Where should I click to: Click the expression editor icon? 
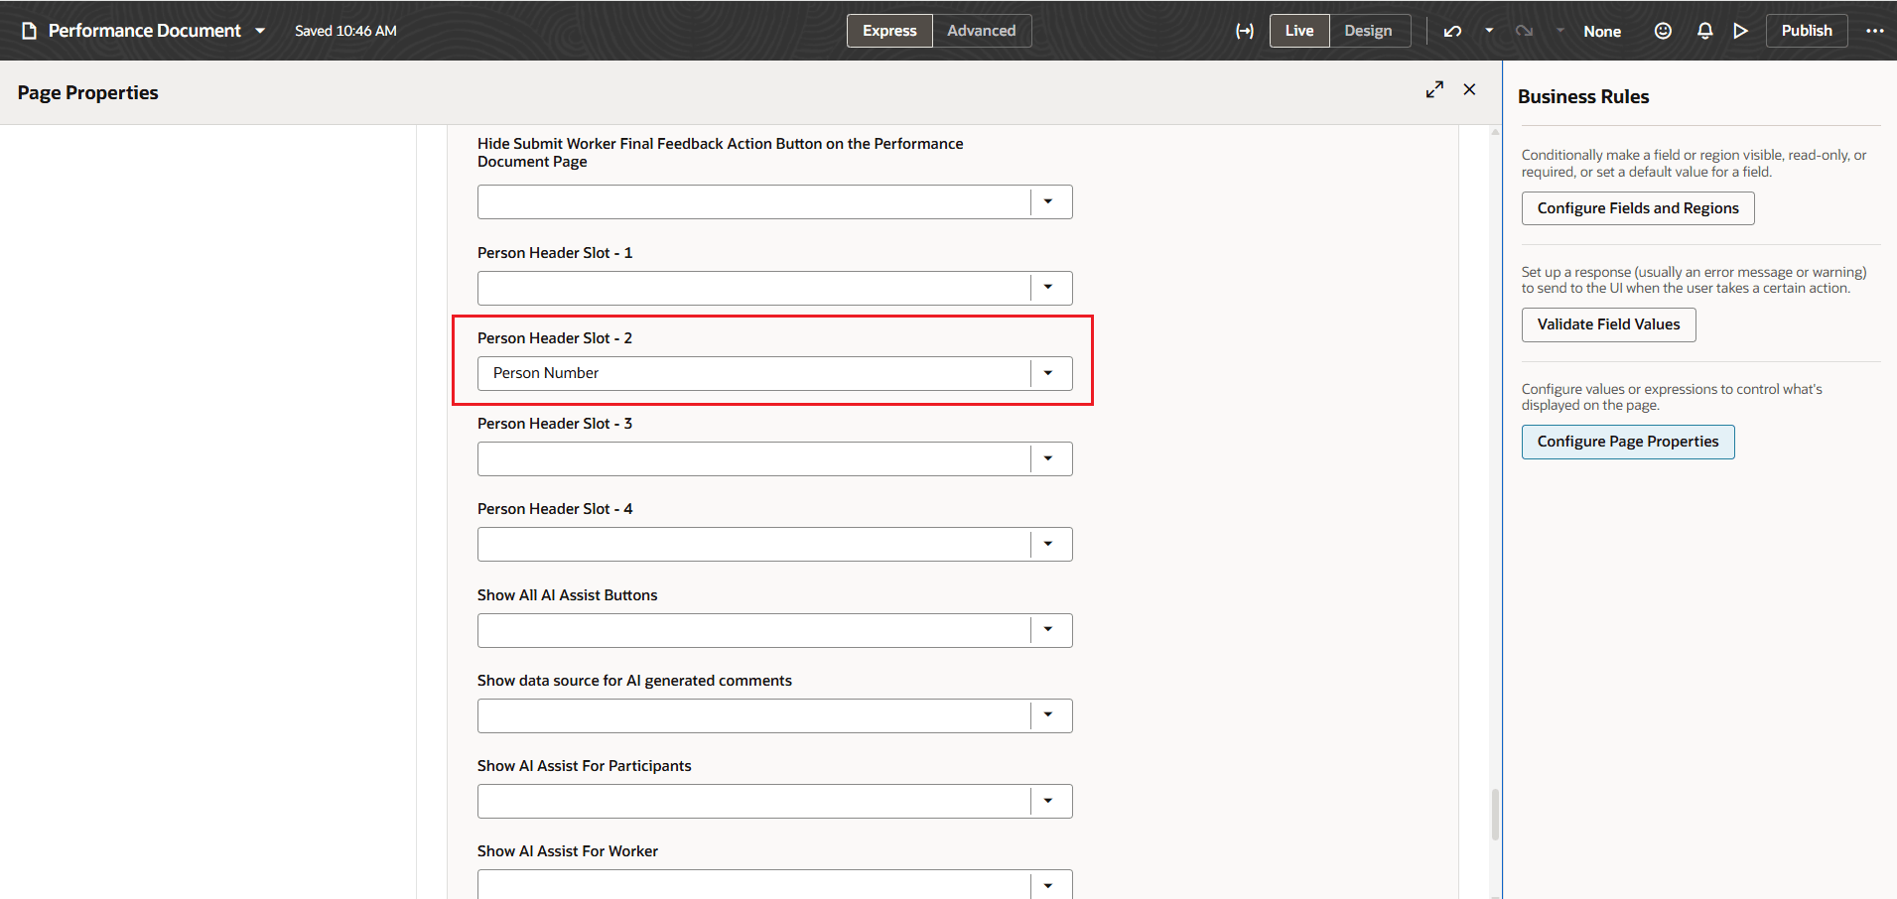1245,31
